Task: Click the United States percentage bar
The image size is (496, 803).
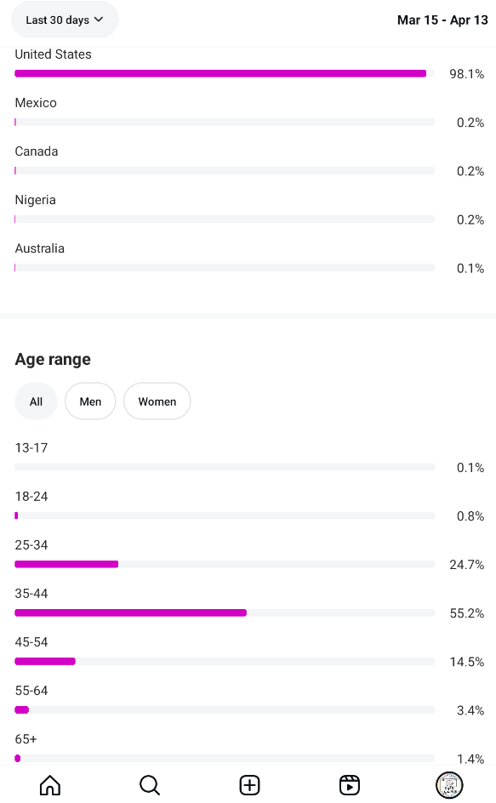Action: (225, 73)
